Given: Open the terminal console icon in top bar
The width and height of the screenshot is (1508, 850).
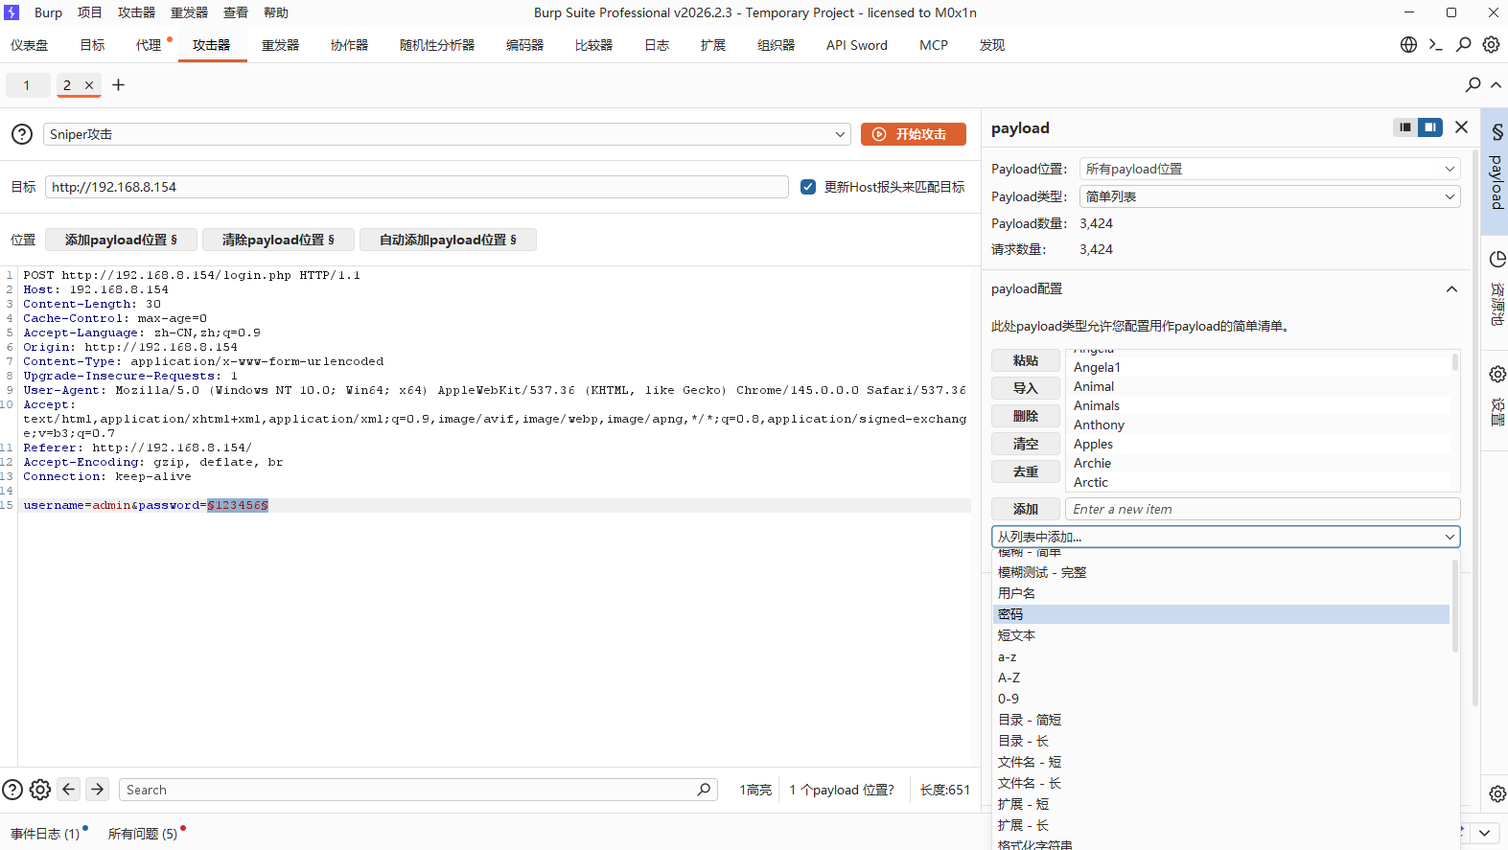Looking at the screenshot, I should (x=1435, y=45).
